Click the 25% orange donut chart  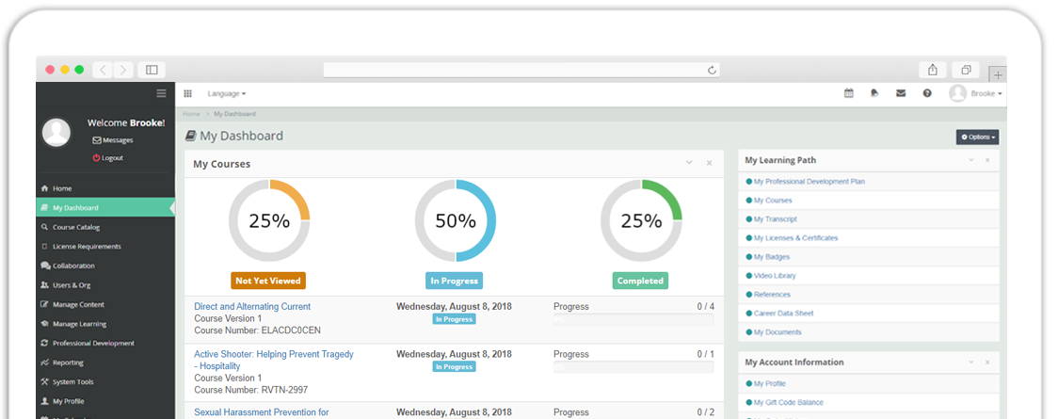[x=269, y=220]
